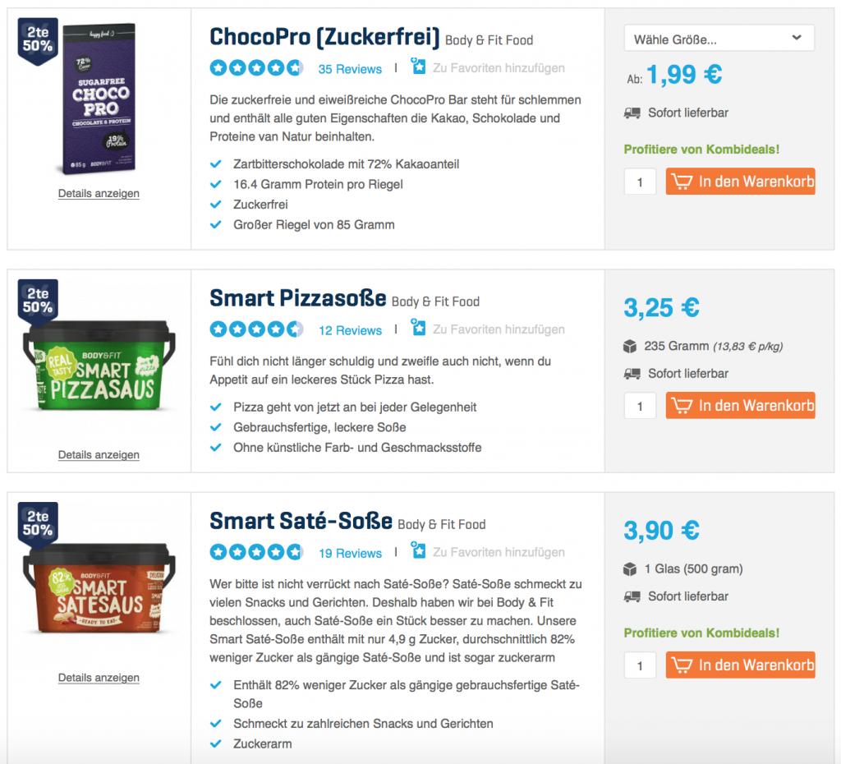The image size is (841, 764).
Task: Click the cart icon on Smart Saté-Soße's button
Action: pos(681,665)
